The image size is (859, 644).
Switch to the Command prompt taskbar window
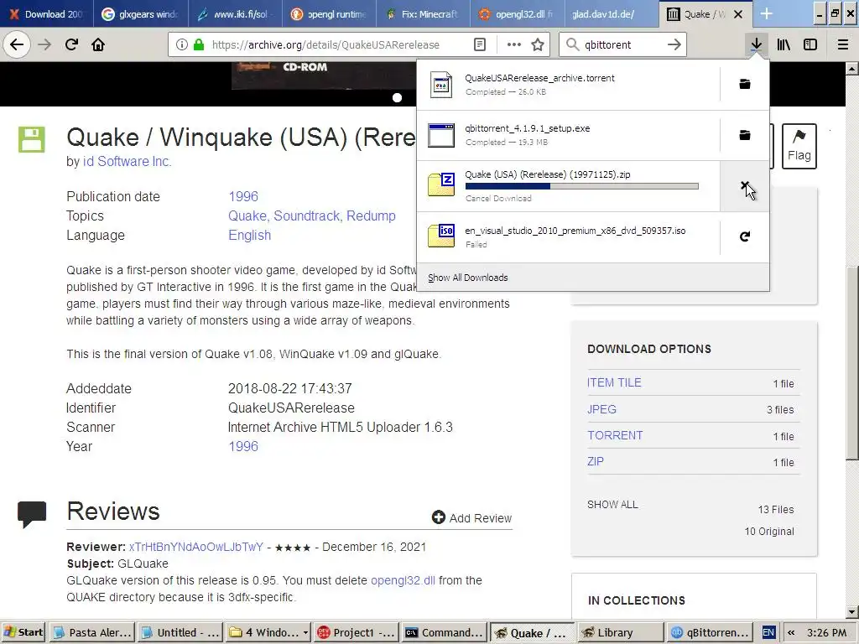444,632
